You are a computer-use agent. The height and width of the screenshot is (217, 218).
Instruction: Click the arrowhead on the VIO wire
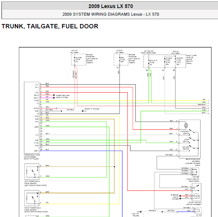point(54,98)
